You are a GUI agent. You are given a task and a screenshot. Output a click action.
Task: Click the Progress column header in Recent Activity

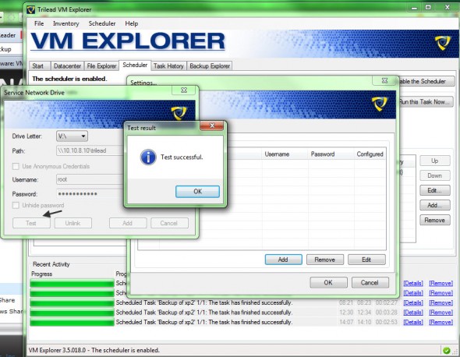[41, 274]
